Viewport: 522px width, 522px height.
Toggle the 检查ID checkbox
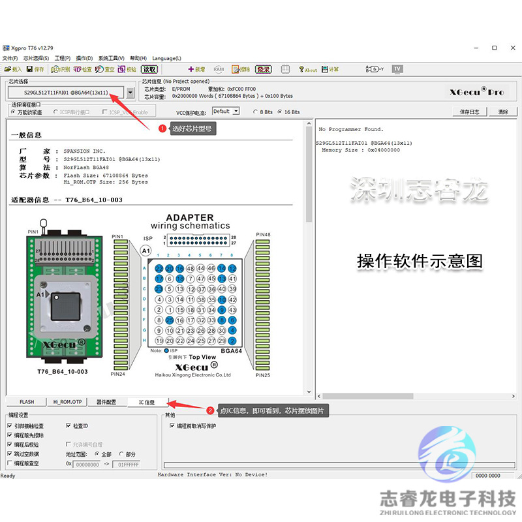click(69, 425)
